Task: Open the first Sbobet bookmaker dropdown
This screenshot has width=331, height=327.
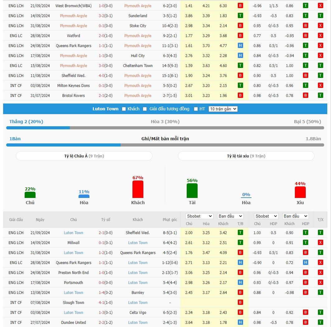Action: point(199,216)
